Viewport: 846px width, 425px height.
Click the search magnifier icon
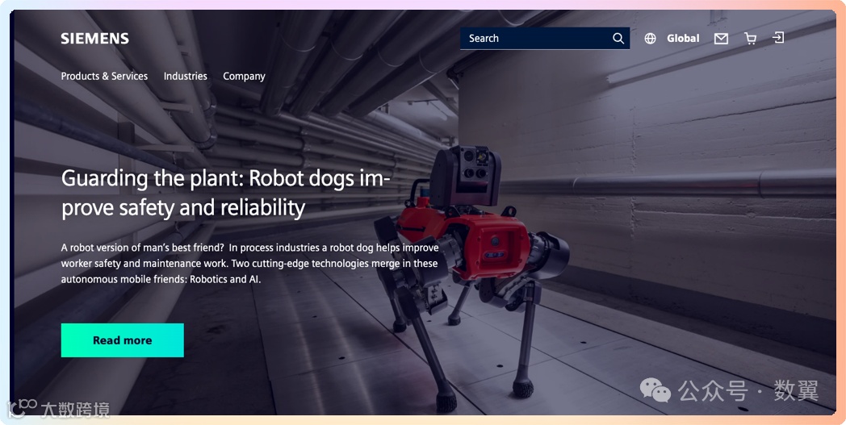pos(618,38)
